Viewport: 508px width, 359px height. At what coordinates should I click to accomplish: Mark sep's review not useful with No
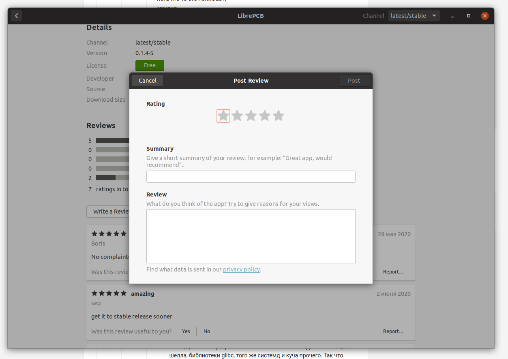(x=207, y=331)
